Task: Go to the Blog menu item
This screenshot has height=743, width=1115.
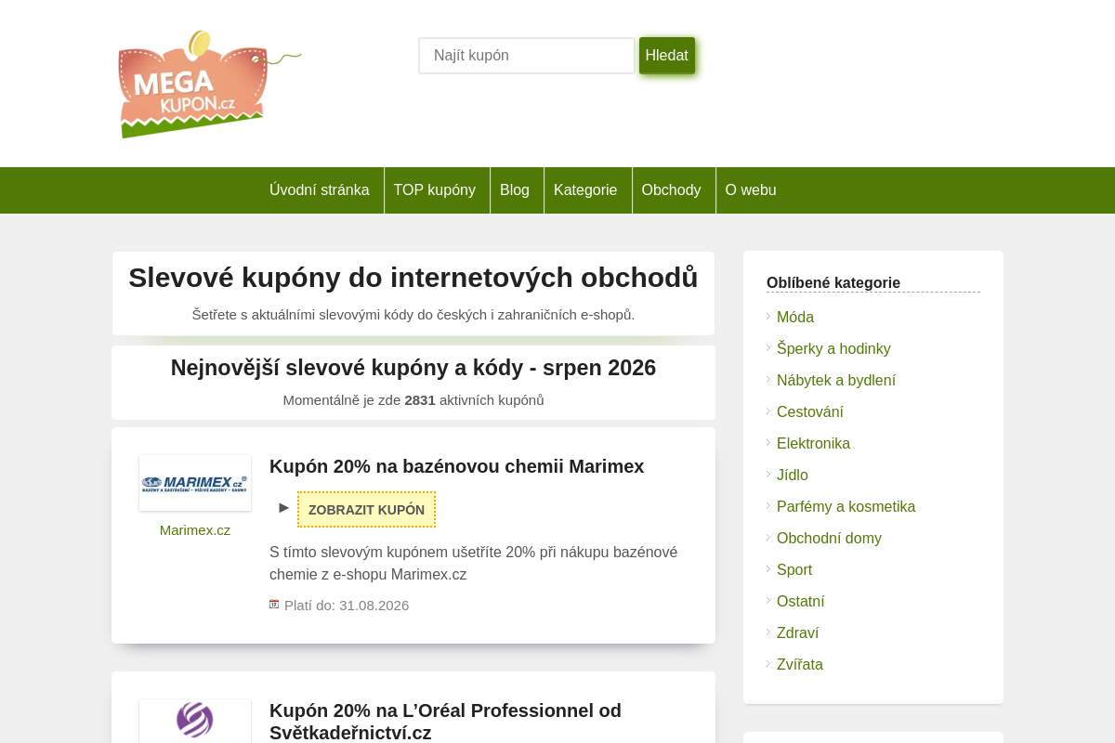Action: pyautogui.click(x=515, y=190)
